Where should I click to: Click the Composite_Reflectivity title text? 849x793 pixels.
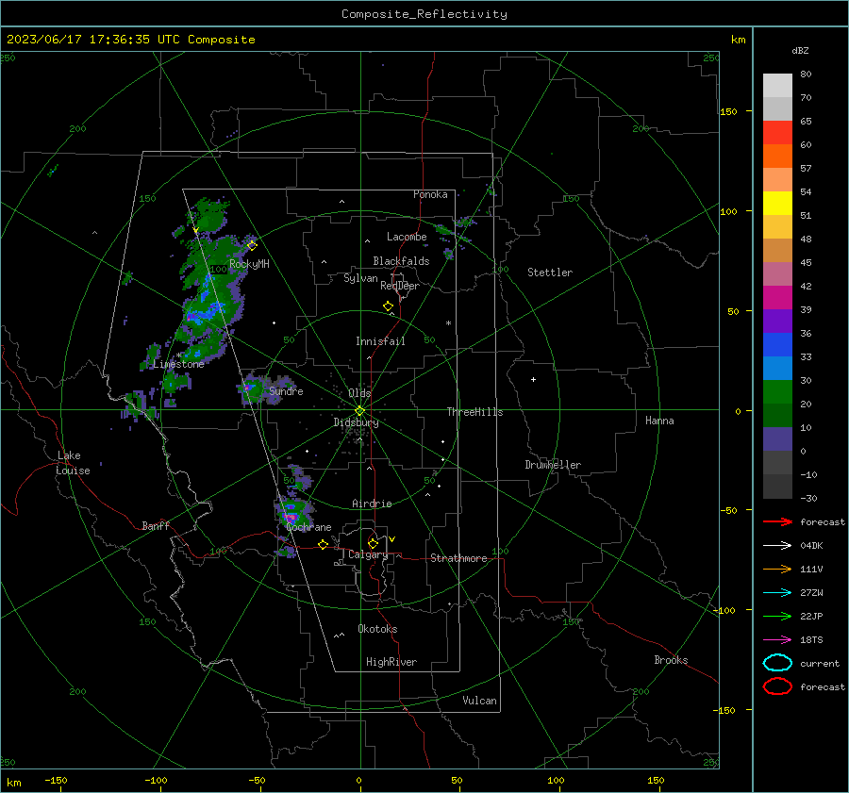point(424,14)
